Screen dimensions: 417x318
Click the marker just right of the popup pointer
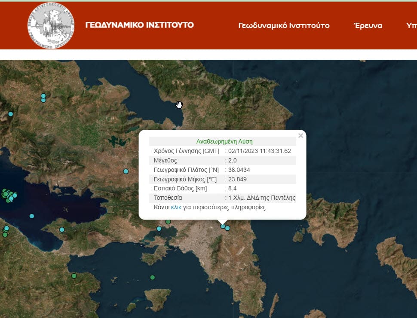tap(227, 228)
